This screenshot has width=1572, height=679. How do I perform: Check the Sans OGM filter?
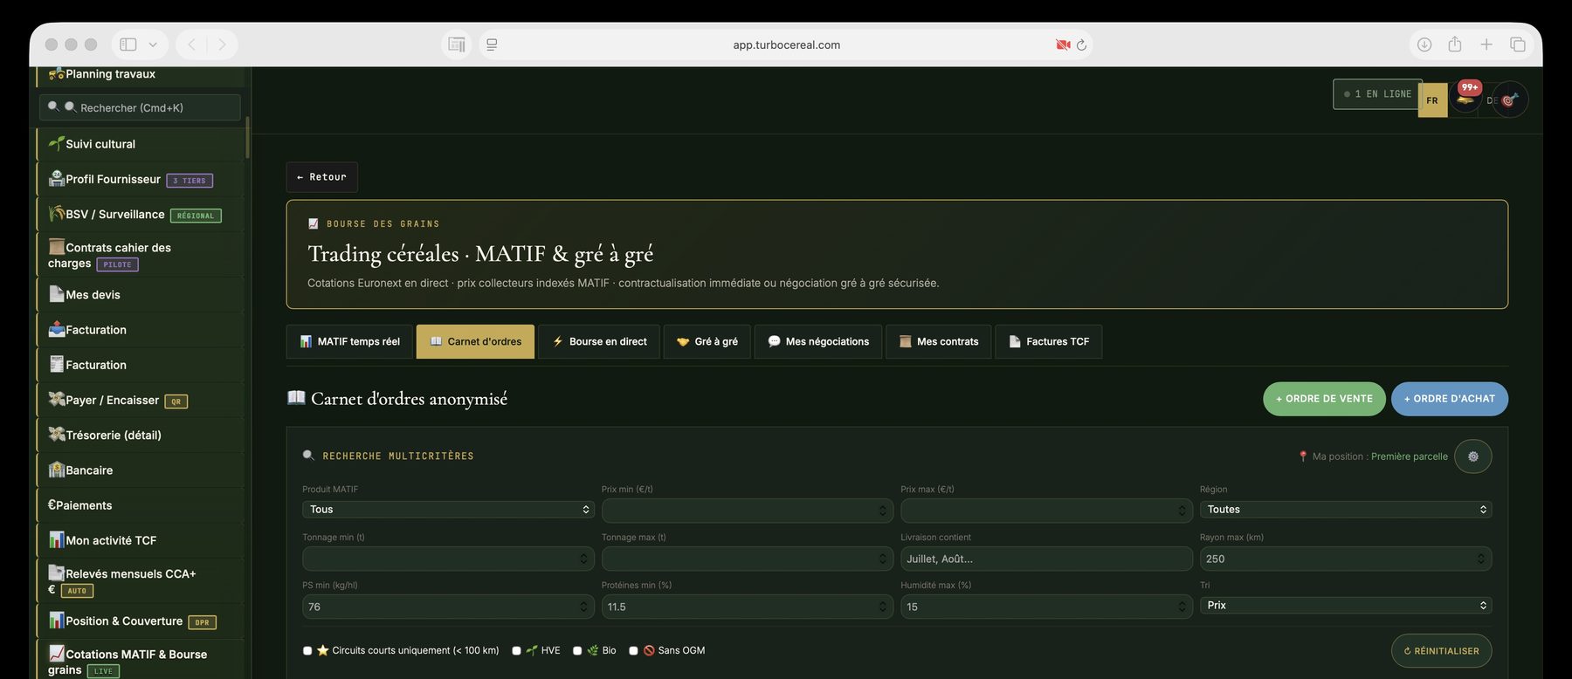pos(633,651)
